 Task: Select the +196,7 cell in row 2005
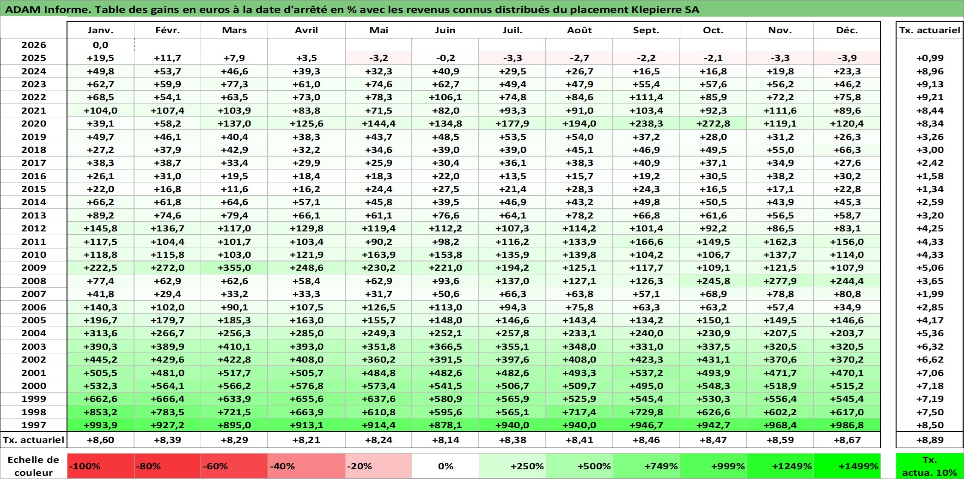pyautogui.click(x=100, y=320)
